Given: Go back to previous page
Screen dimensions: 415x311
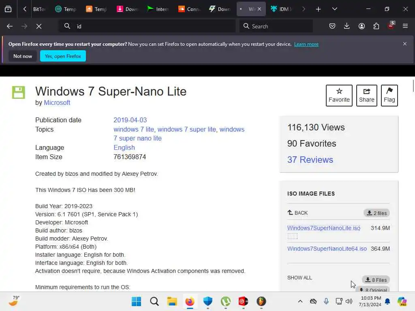Looking at the screenshot, I should [10, 26].
